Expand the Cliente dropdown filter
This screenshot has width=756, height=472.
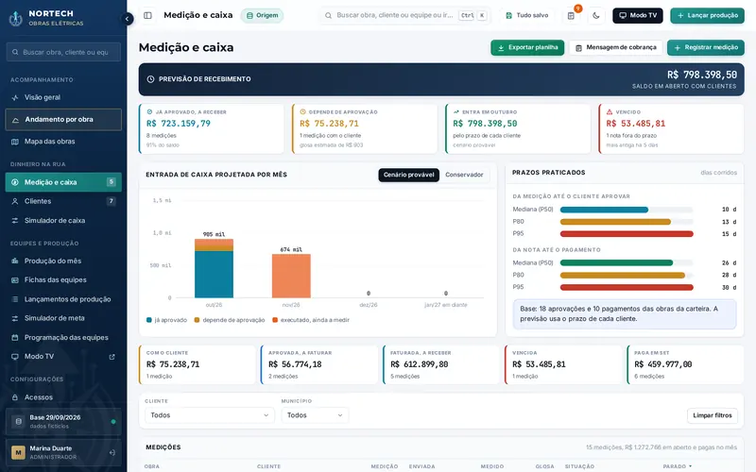pos(209,415)
